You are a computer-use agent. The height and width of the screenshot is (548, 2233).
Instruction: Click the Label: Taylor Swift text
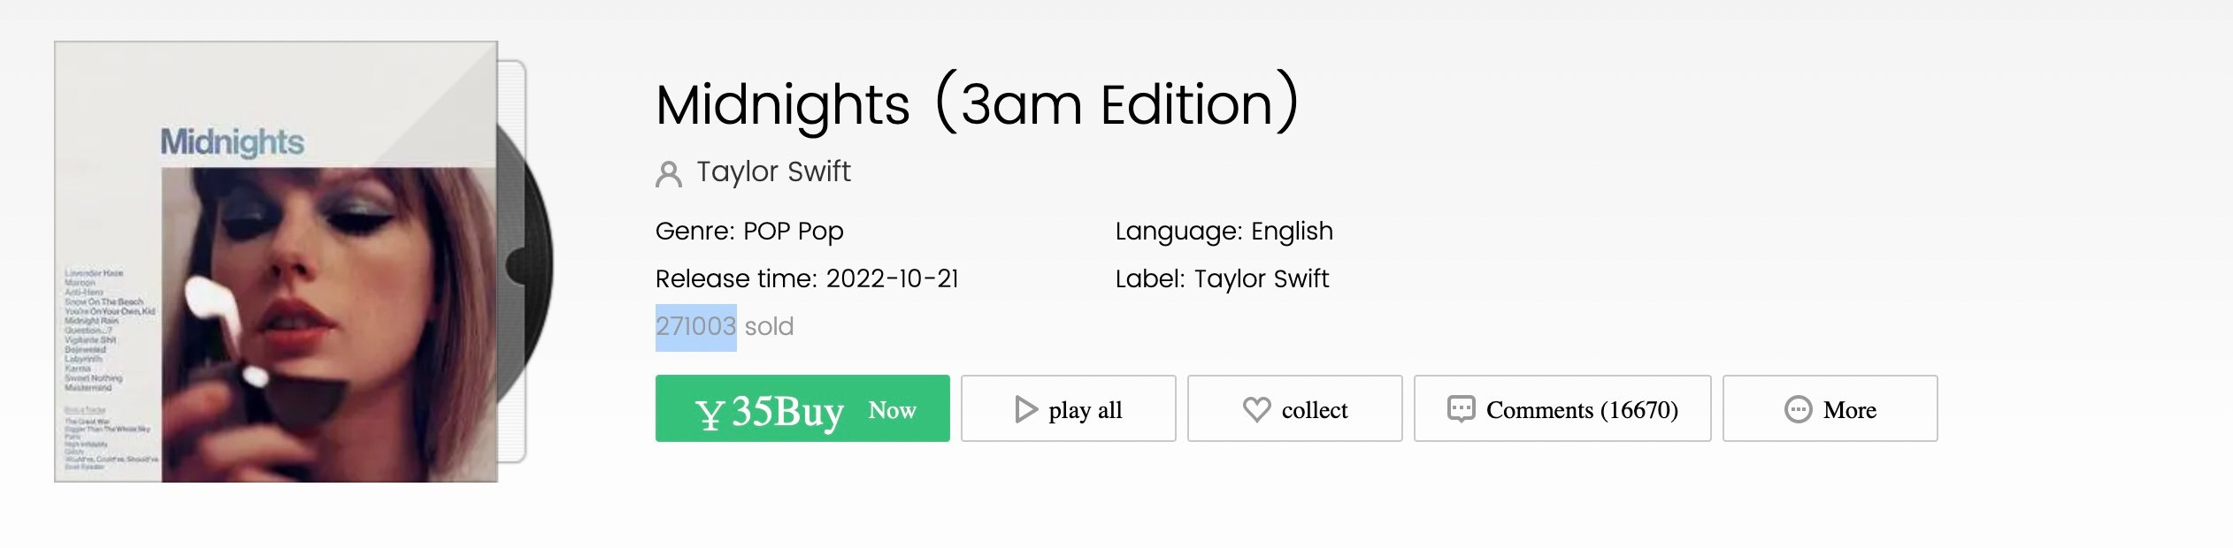(x=1222, y=279)
